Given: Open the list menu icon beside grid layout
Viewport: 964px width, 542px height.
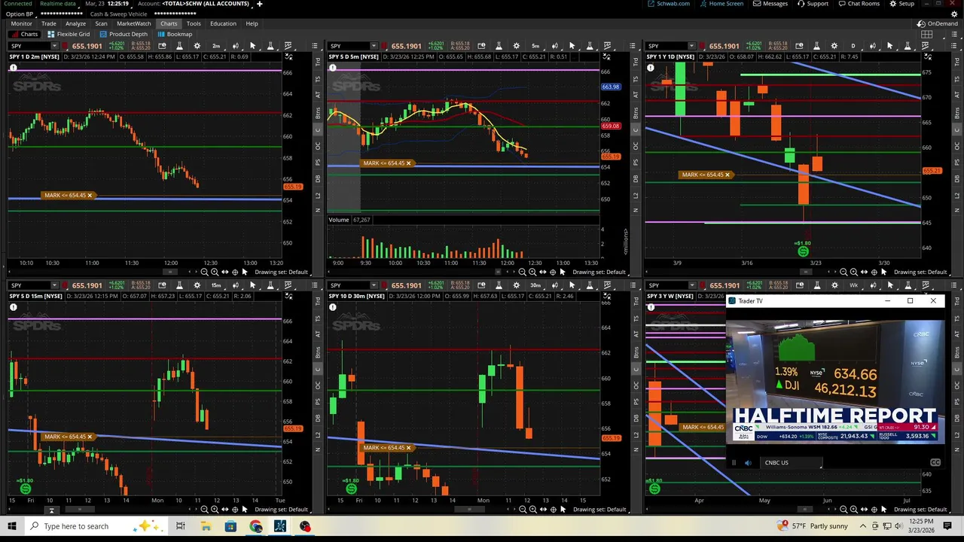Looking at the screenshot, I should (954, 34).
